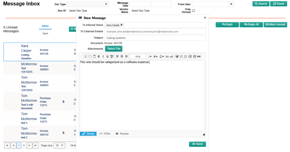Switch editor to Preview mode
This screenshot has width=290, height=152.
[x=122, y=134]
